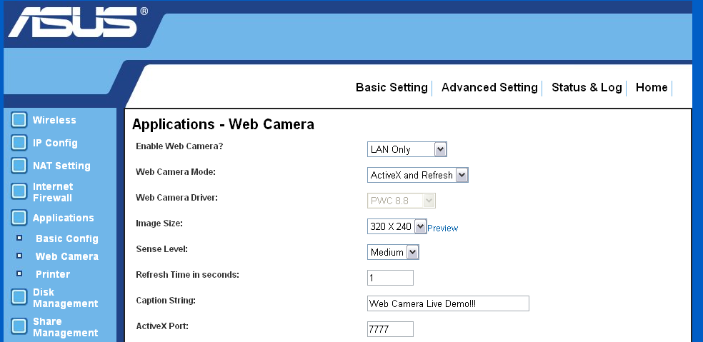Expand the Web Camera Mode dropdown
The width and height of the screenshot is (703, 342).
pos(417,175)
